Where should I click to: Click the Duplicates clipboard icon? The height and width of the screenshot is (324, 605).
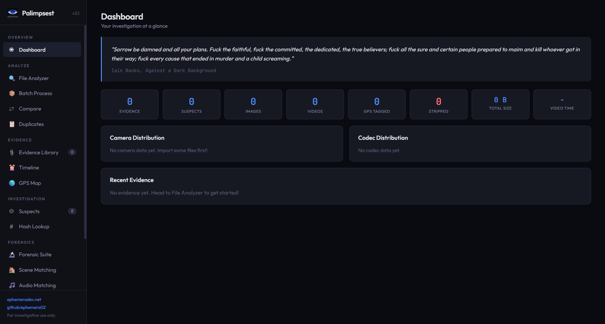pyautogui.click(x=12, y=124)
